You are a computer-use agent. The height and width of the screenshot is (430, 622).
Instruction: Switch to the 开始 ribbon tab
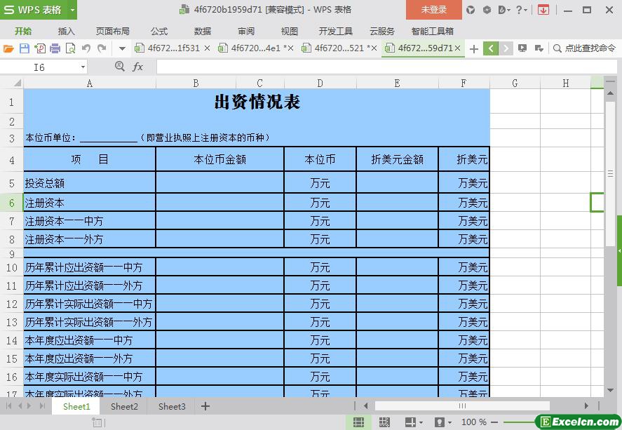23,32
